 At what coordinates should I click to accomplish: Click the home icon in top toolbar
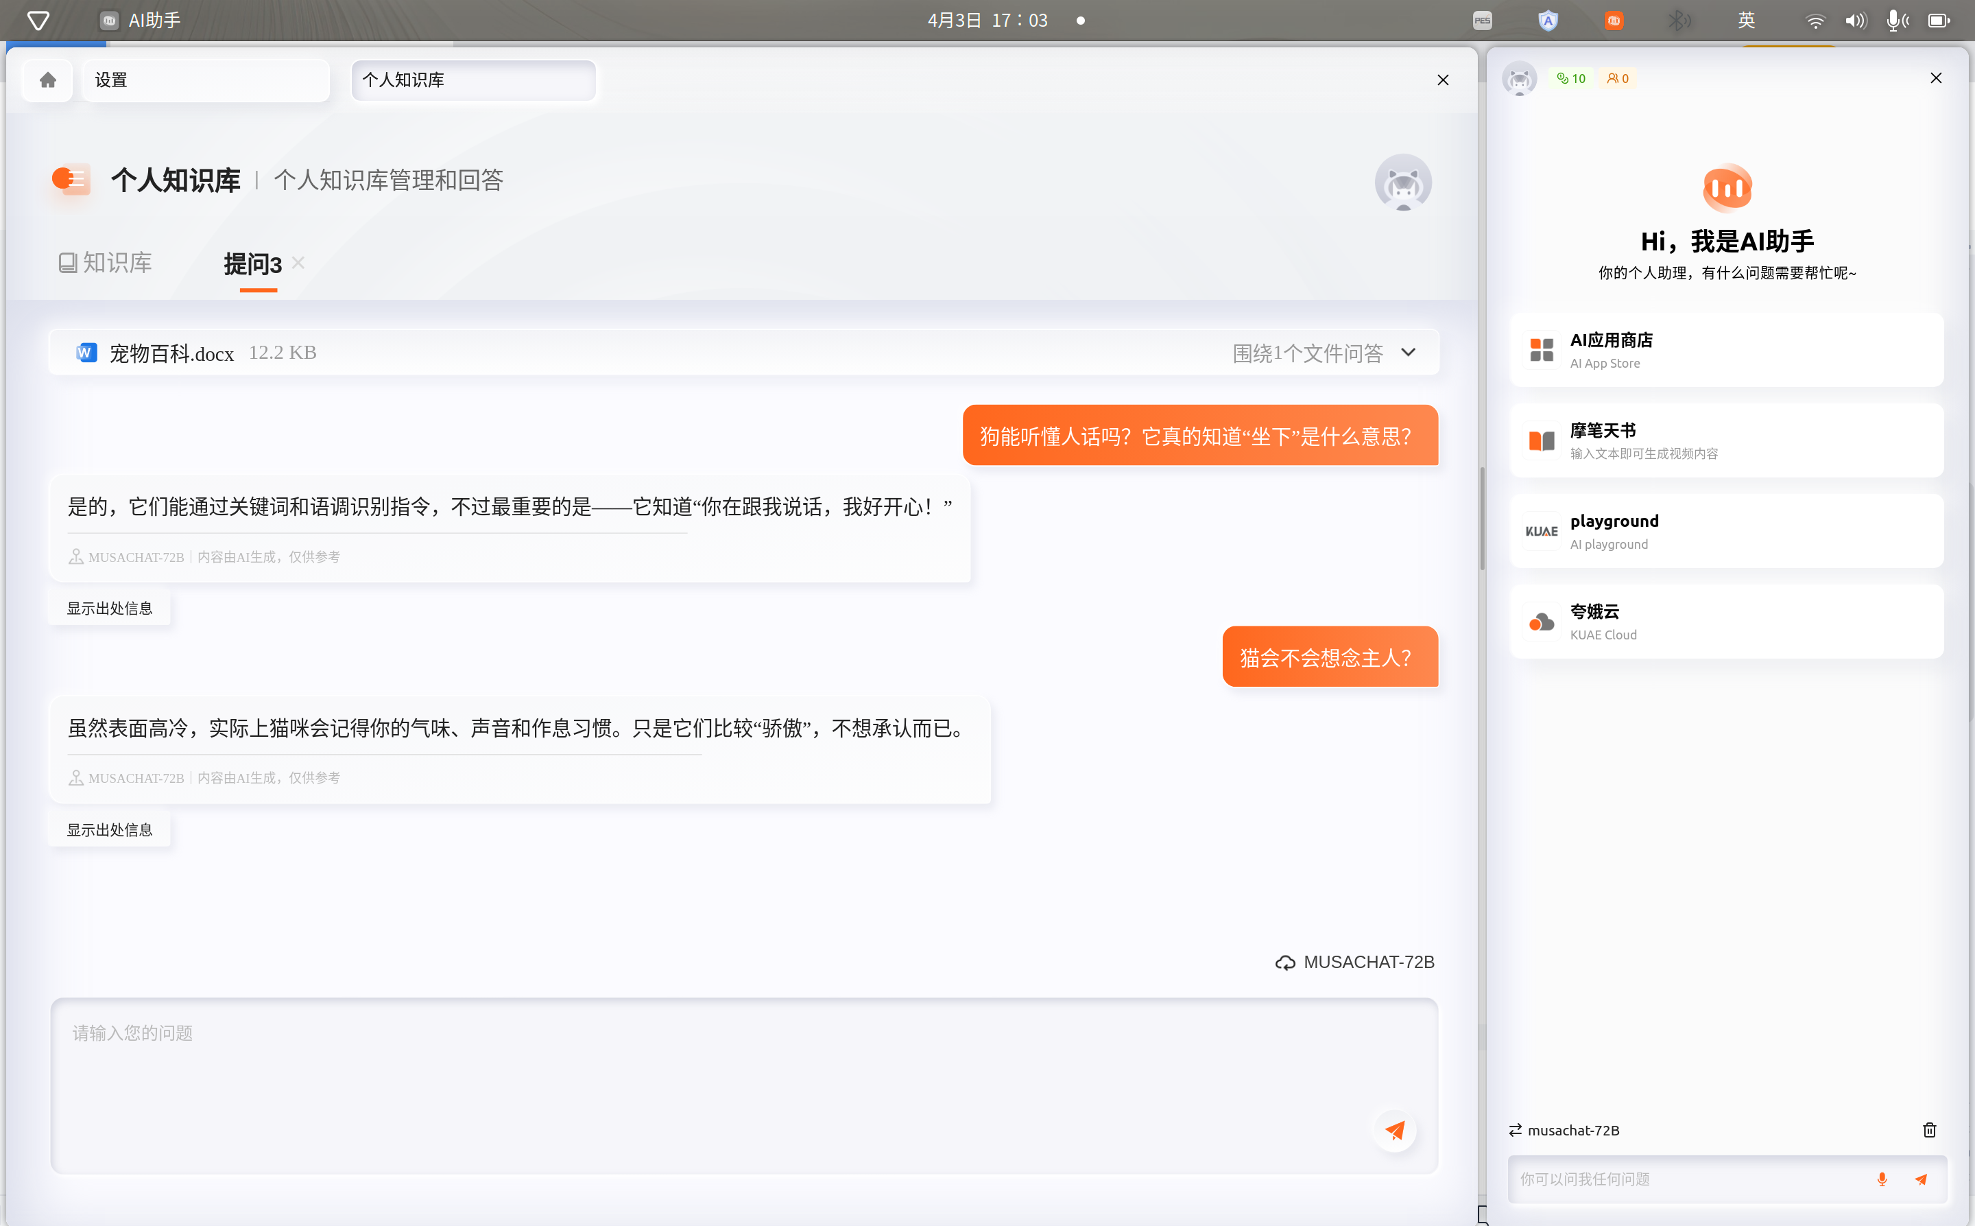click(46, 80)
